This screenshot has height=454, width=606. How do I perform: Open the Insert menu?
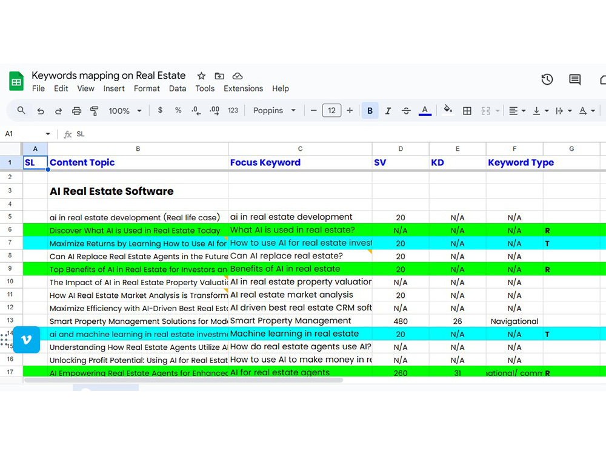[x=114, y=88]
